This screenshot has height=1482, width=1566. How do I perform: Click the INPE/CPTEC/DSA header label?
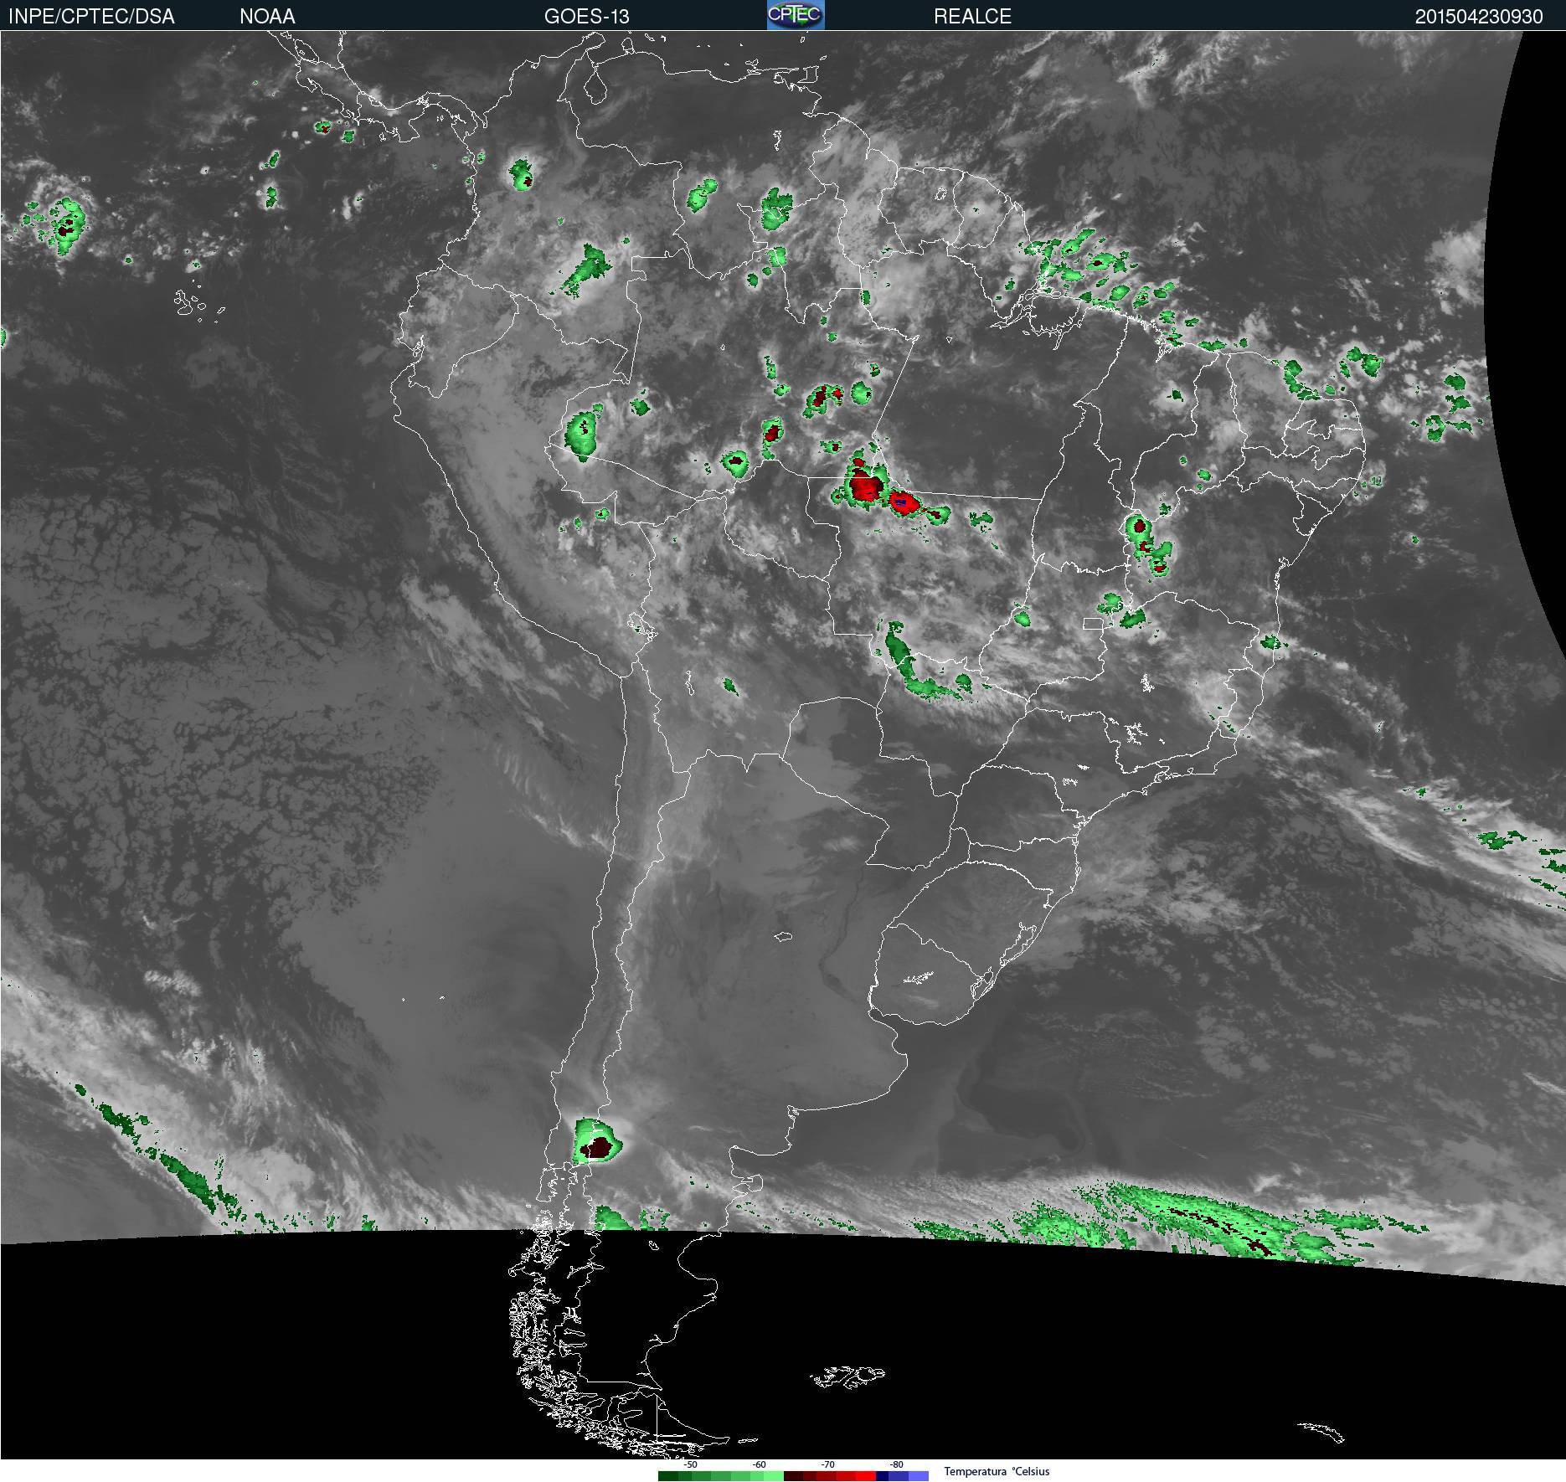click(91, 16)
